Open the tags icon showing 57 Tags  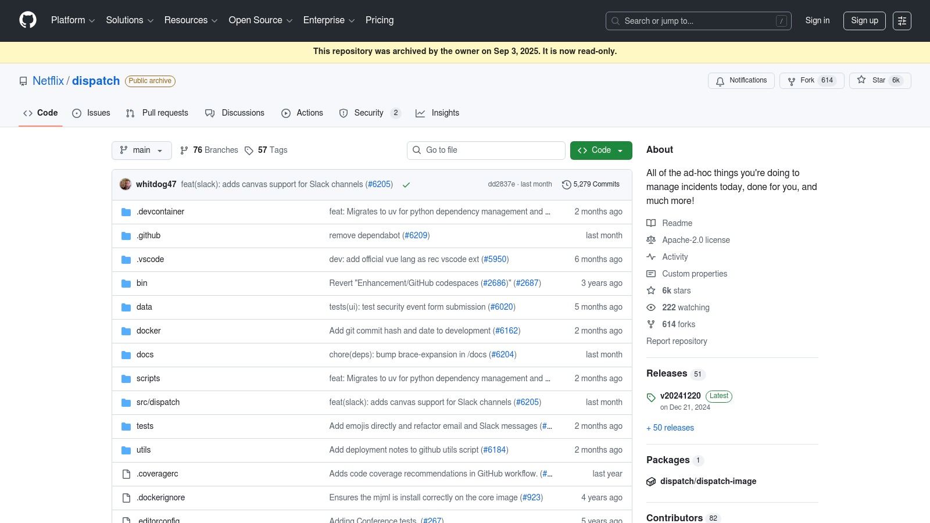pyautogui.click(x=249, y=151)
